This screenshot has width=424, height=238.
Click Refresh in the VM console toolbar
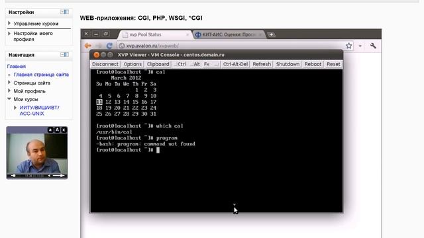(262, 64)
